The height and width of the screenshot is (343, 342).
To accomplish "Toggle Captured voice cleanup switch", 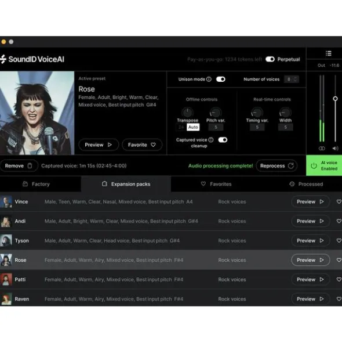I will point(223,140).
